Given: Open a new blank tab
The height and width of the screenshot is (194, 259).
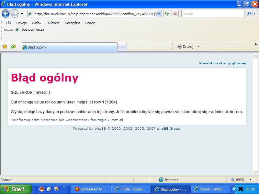Looking at the screenshot, I should pyautogui.click(x=122, y=47).
